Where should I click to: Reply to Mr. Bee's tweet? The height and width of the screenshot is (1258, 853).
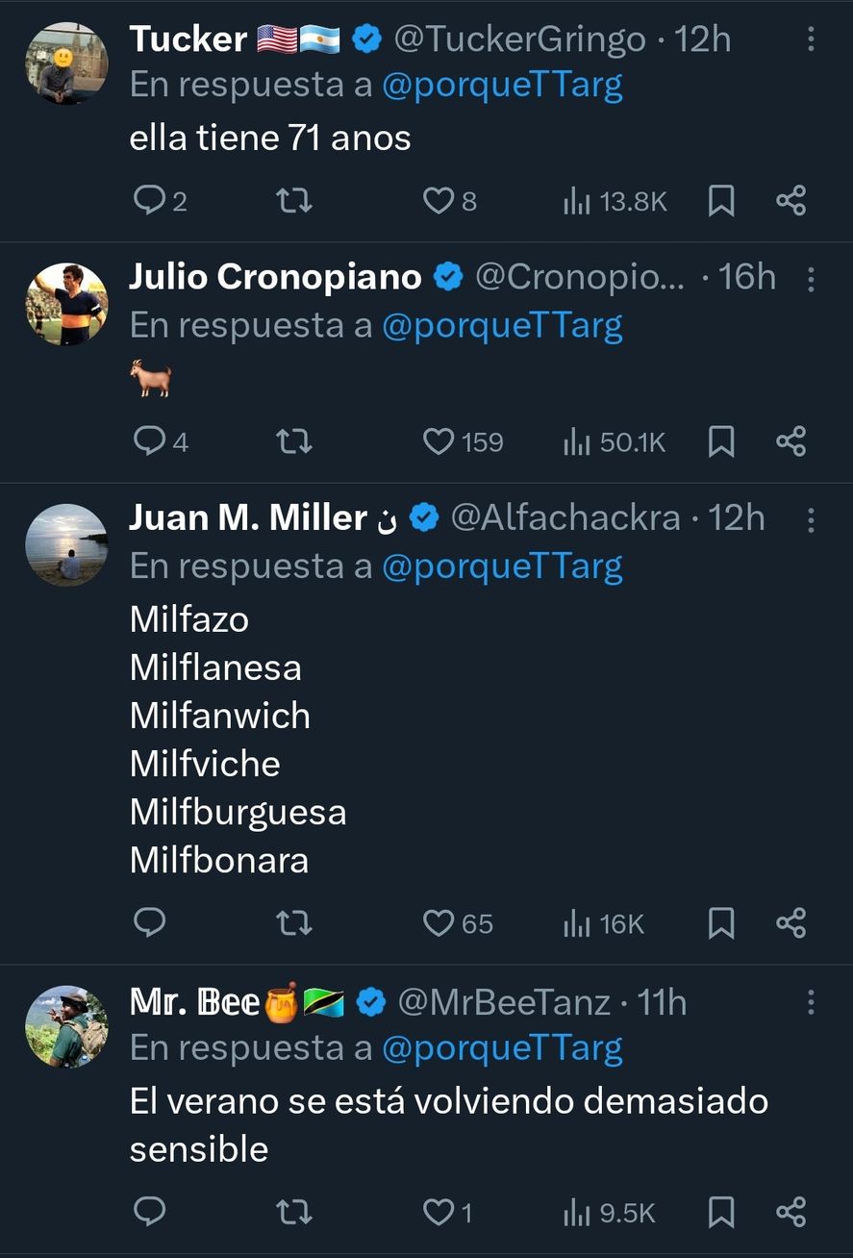pyautogui.click(x=150, y=1212)
